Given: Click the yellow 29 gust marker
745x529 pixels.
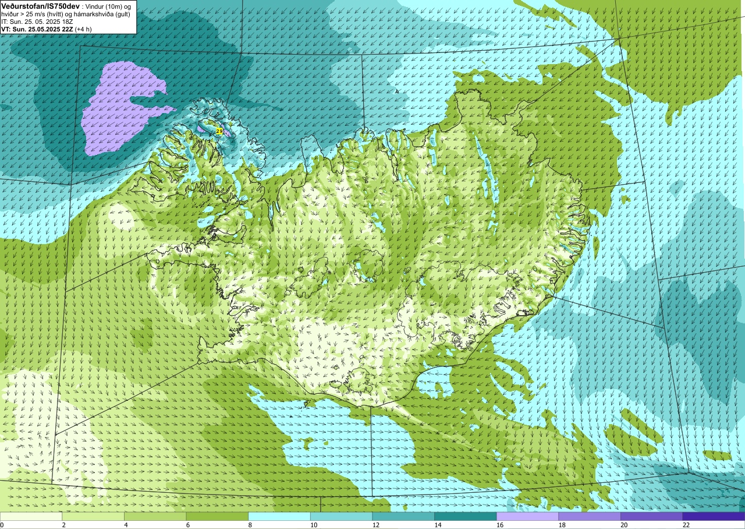Looking at the screenshot, I should [219, 131].
